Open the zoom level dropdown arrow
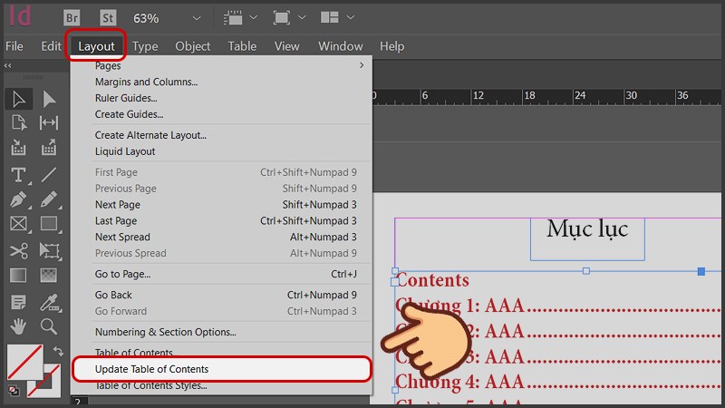Screen dimensions: 725x408 (x=197, y=18)
